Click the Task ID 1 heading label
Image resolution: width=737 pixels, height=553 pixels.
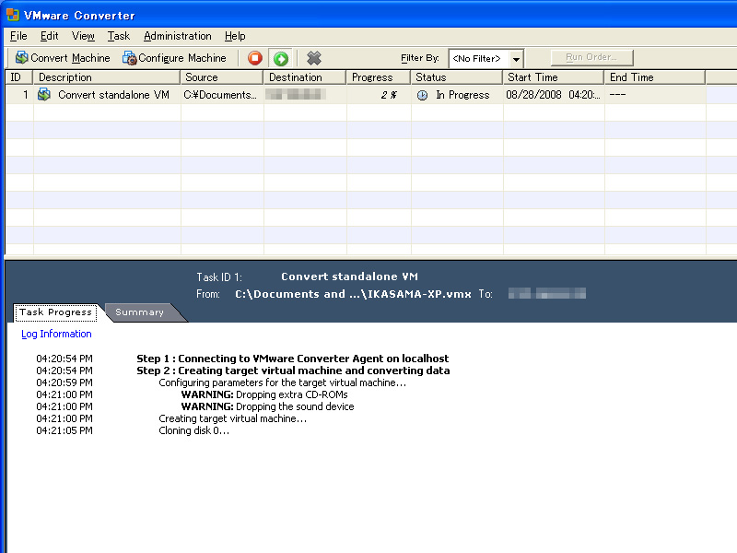click(219, 277)
